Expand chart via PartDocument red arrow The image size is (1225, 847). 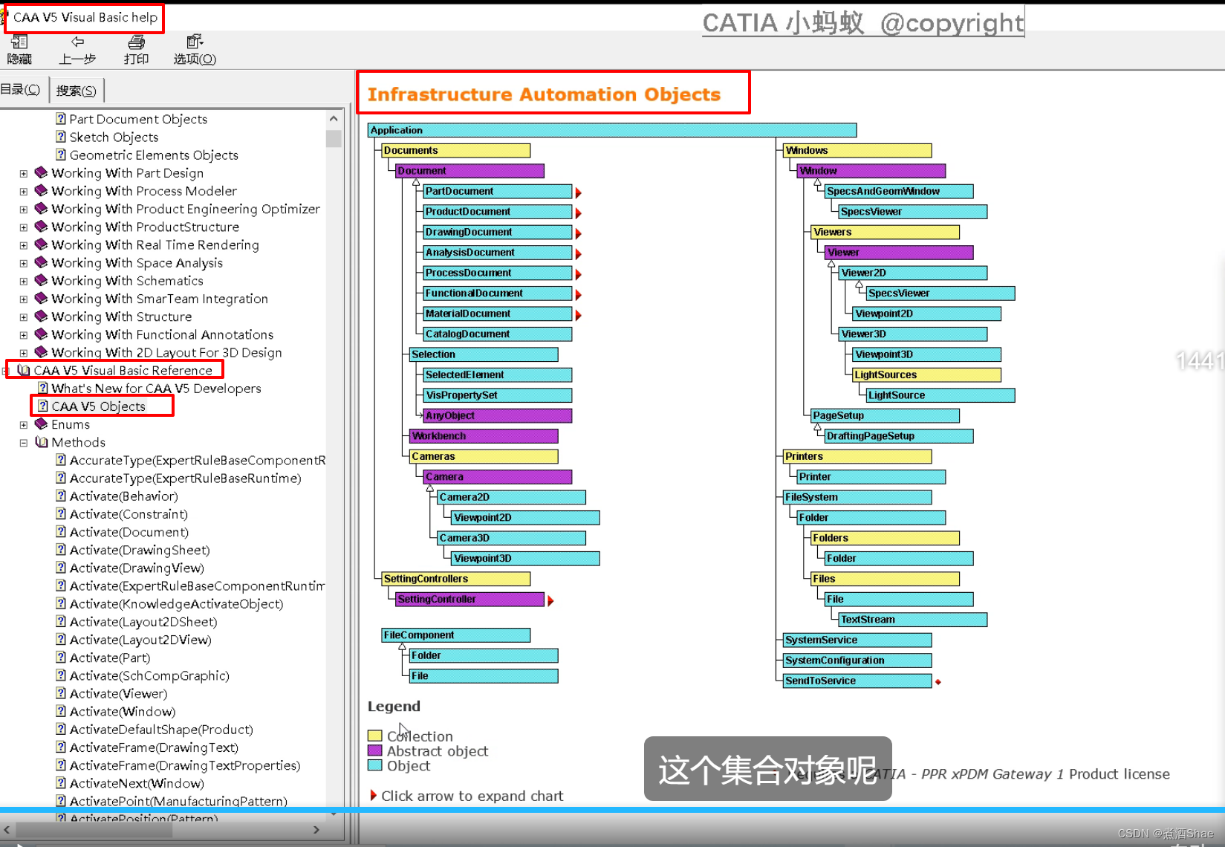(578, 192)
